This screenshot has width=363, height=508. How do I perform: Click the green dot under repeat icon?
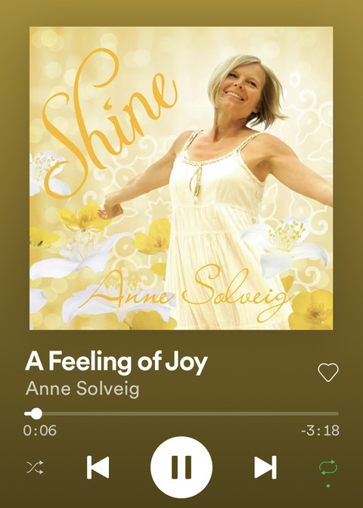tap(328, 486)
